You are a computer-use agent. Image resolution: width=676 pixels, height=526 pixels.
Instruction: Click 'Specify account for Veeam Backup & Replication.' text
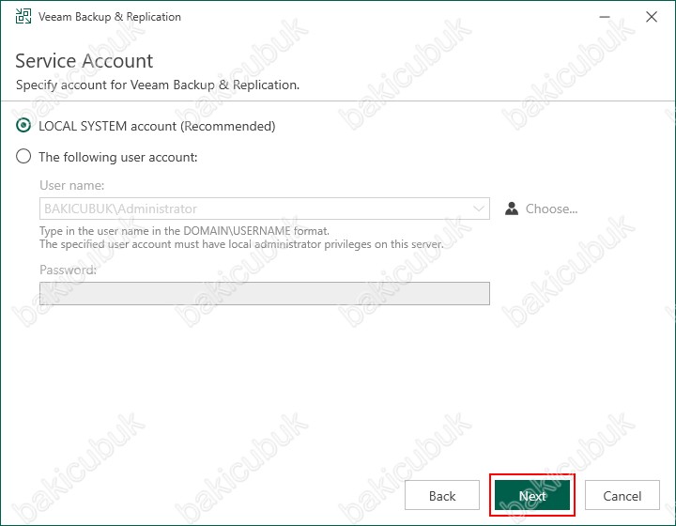click(x=158, y=85)
